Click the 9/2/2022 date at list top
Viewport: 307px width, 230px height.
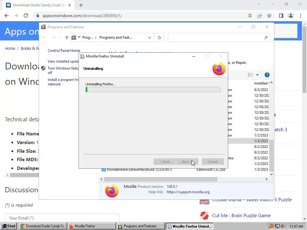(x=261, y=90)
